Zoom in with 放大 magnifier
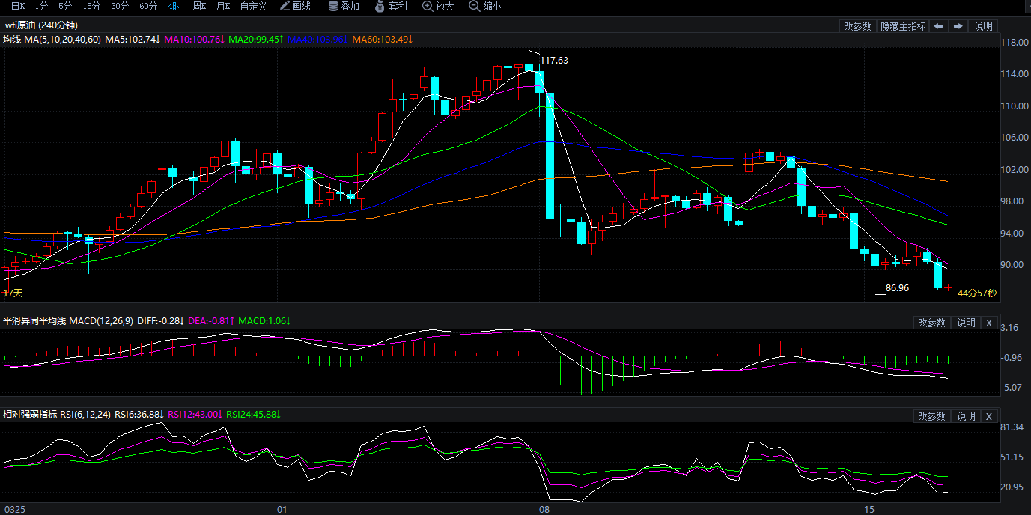 point(439,6)
